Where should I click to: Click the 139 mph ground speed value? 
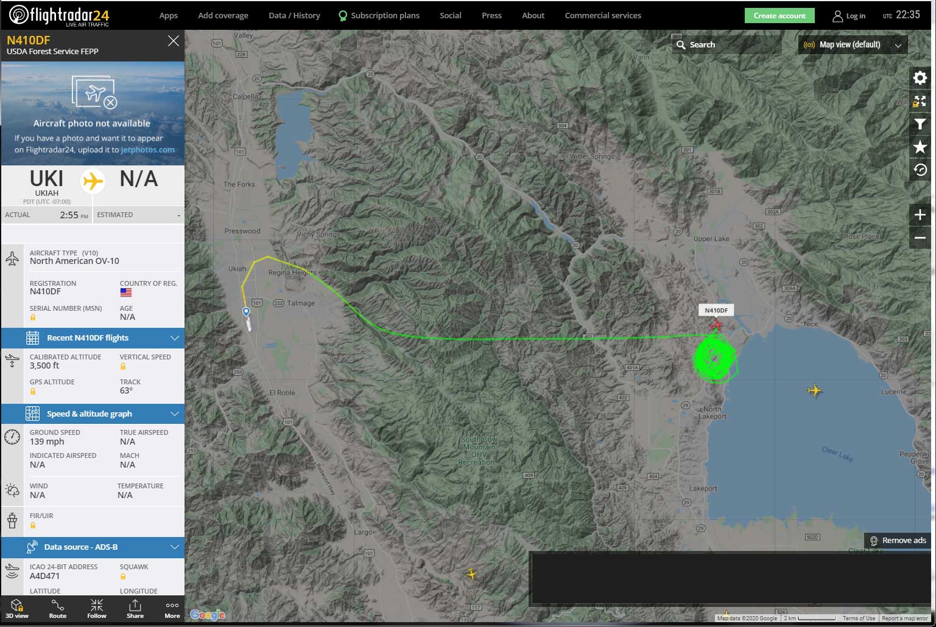click(x=47, y=442)
